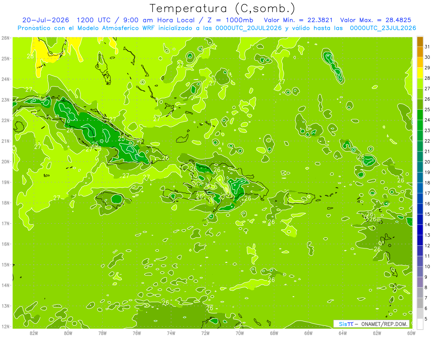
Task: Click the "62W" longitude axis label
Action: (377, 333)
